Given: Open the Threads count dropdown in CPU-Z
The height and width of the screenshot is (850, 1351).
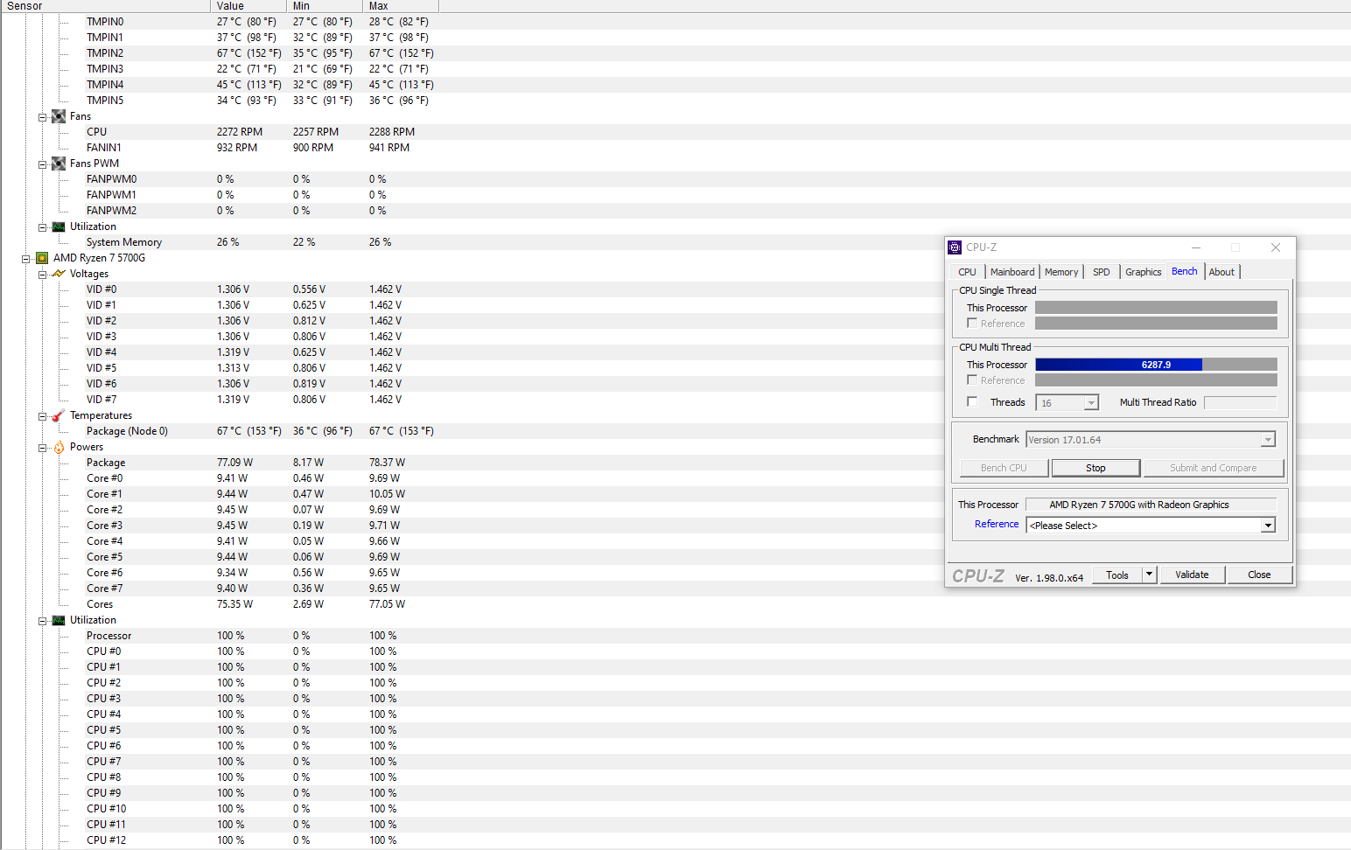Looking at the screenshot, I should (x=1091, y=403).
